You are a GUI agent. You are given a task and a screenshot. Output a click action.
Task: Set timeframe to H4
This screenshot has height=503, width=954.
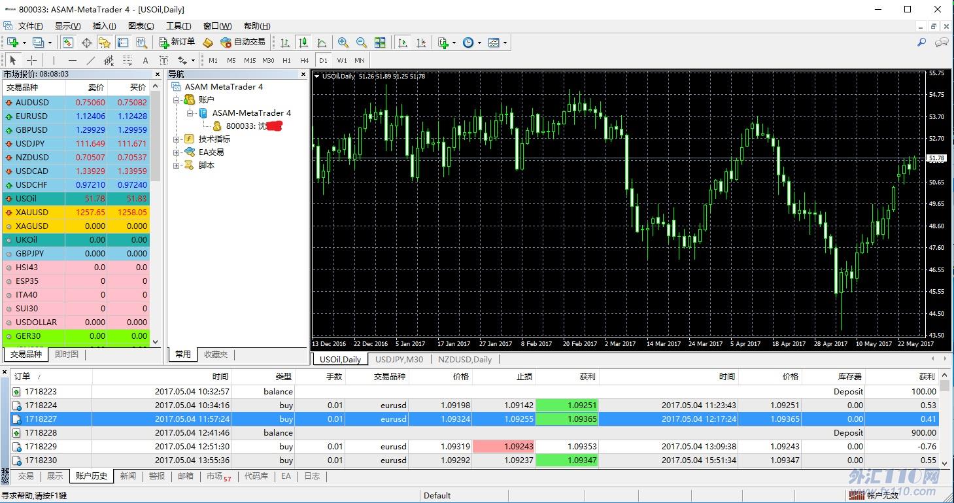pos(305,60)
